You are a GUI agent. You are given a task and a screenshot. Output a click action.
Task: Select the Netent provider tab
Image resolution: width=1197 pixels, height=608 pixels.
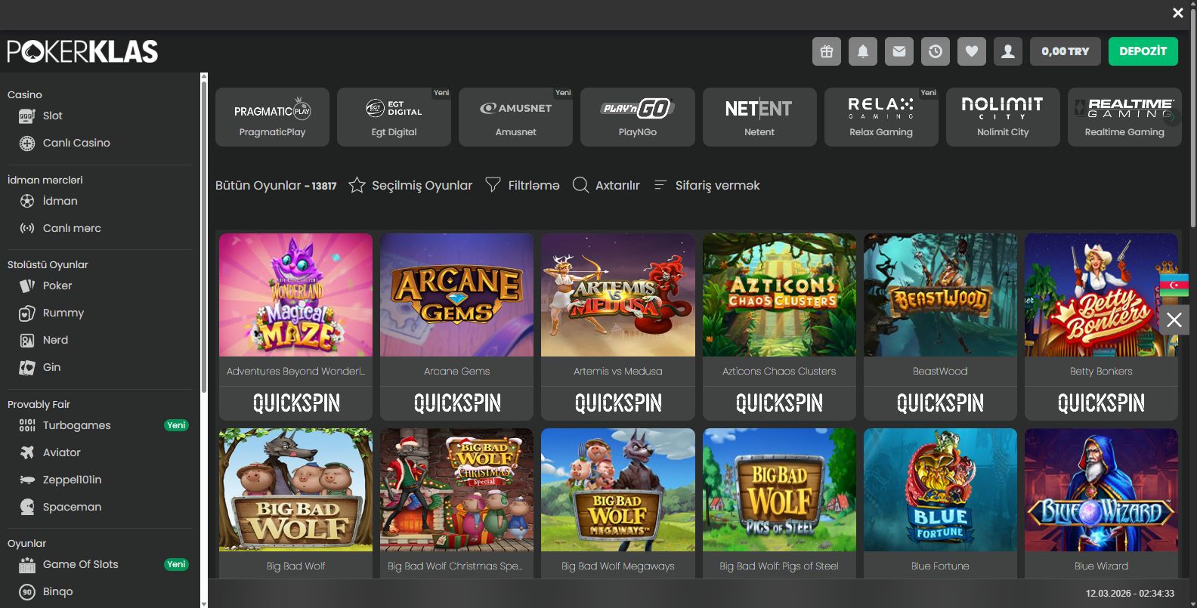[x=759, y=117]
